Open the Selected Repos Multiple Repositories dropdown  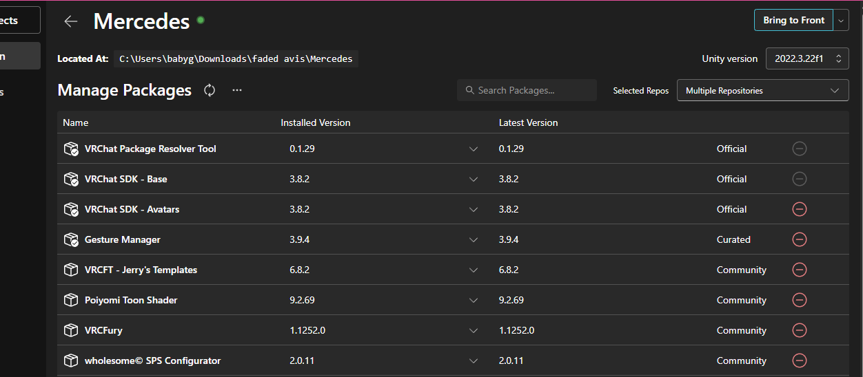[x=763, y=91]
